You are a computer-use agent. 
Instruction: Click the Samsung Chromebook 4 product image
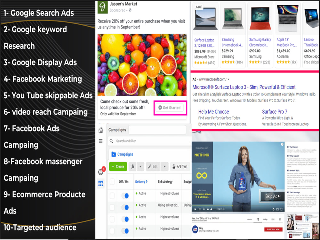[x=233, y=18]
